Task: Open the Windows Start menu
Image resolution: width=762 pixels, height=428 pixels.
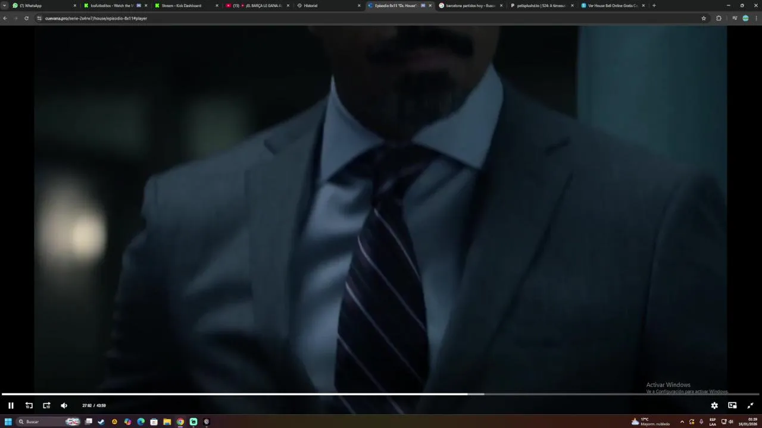Action: [8, 421]
